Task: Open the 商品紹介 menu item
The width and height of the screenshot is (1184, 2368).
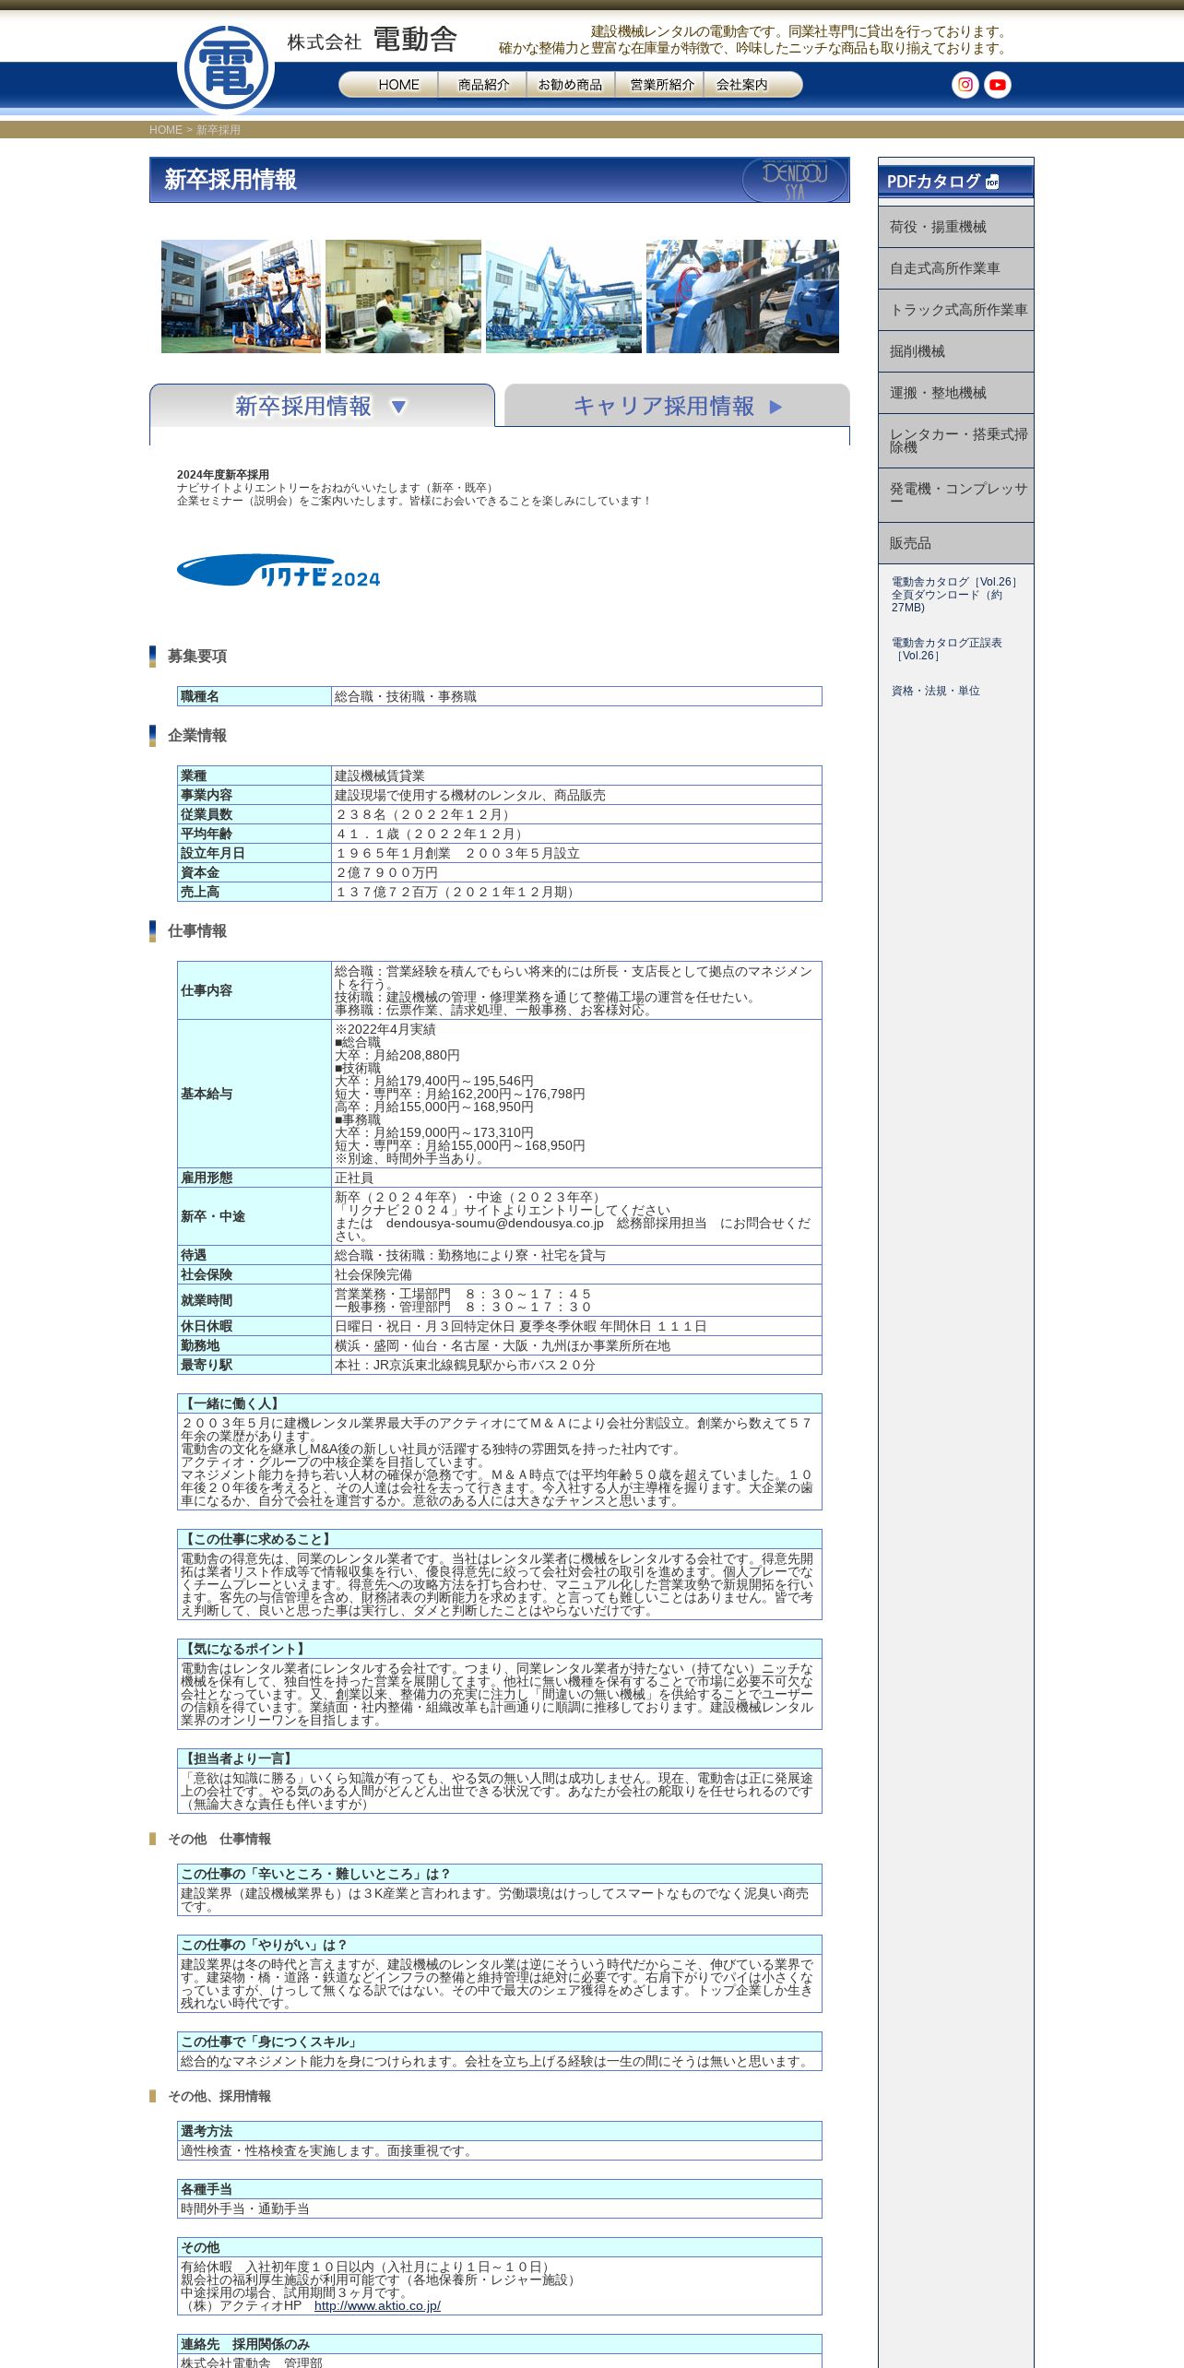Action: (483, 85)
